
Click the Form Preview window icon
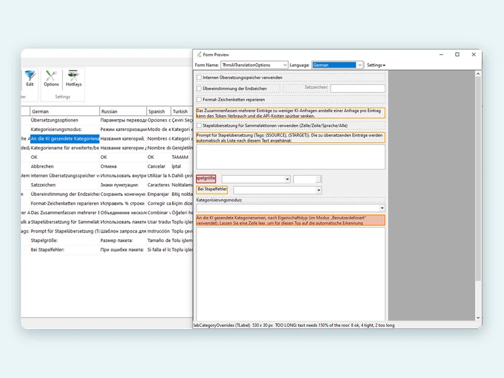(x=199, y=55)
